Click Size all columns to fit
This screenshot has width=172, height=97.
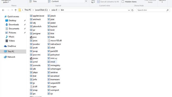(x=108, y=2)
